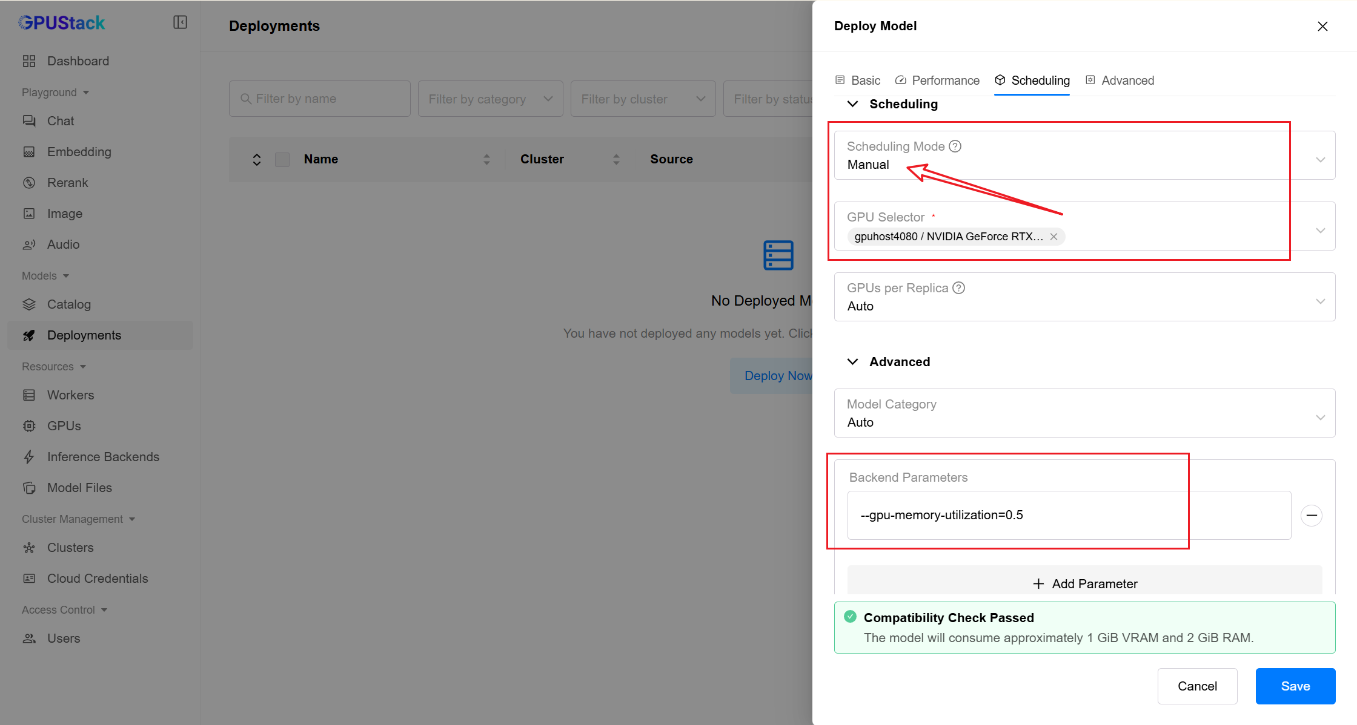
Task: Click the backend parameter input field
Action: (1069, 515)
